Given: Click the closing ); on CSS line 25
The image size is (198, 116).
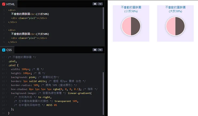Looking at the screenshot, I should tap(13, 109).
